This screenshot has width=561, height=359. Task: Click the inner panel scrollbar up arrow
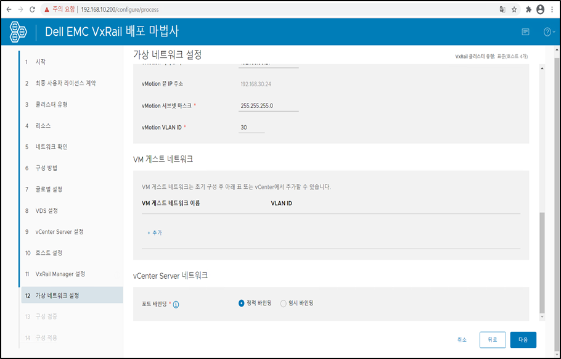pos(542,68)
